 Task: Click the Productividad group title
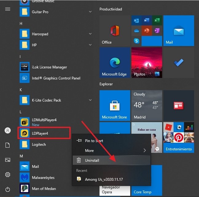pyautogui.click(x=111, y=9)
